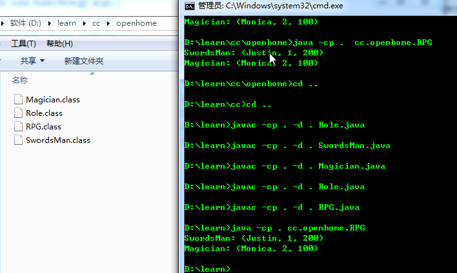Click the RPG.class file icon
This screenshot has width=457, height=273.
coord(18,126)
